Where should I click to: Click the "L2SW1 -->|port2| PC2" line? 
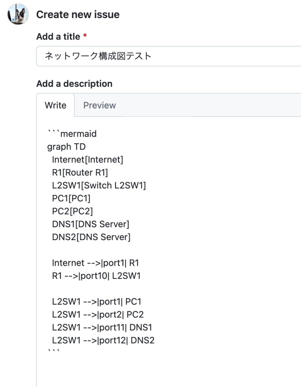98,314
